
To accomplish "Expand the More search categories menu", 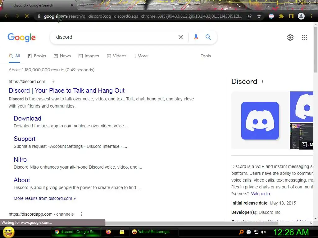I will point(141,56).
